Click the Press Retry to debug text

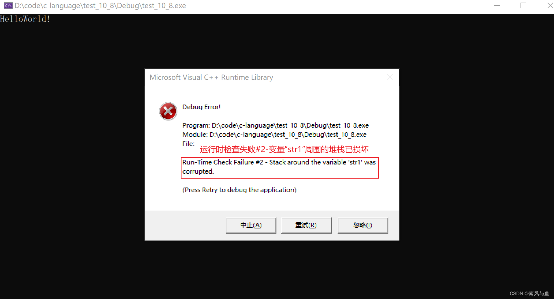coord(239,190)
